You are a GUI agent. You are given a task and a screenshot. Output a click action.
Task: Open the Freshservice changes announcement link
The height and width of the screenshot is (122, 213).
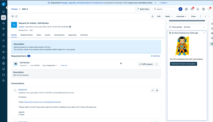click(82, 3)
